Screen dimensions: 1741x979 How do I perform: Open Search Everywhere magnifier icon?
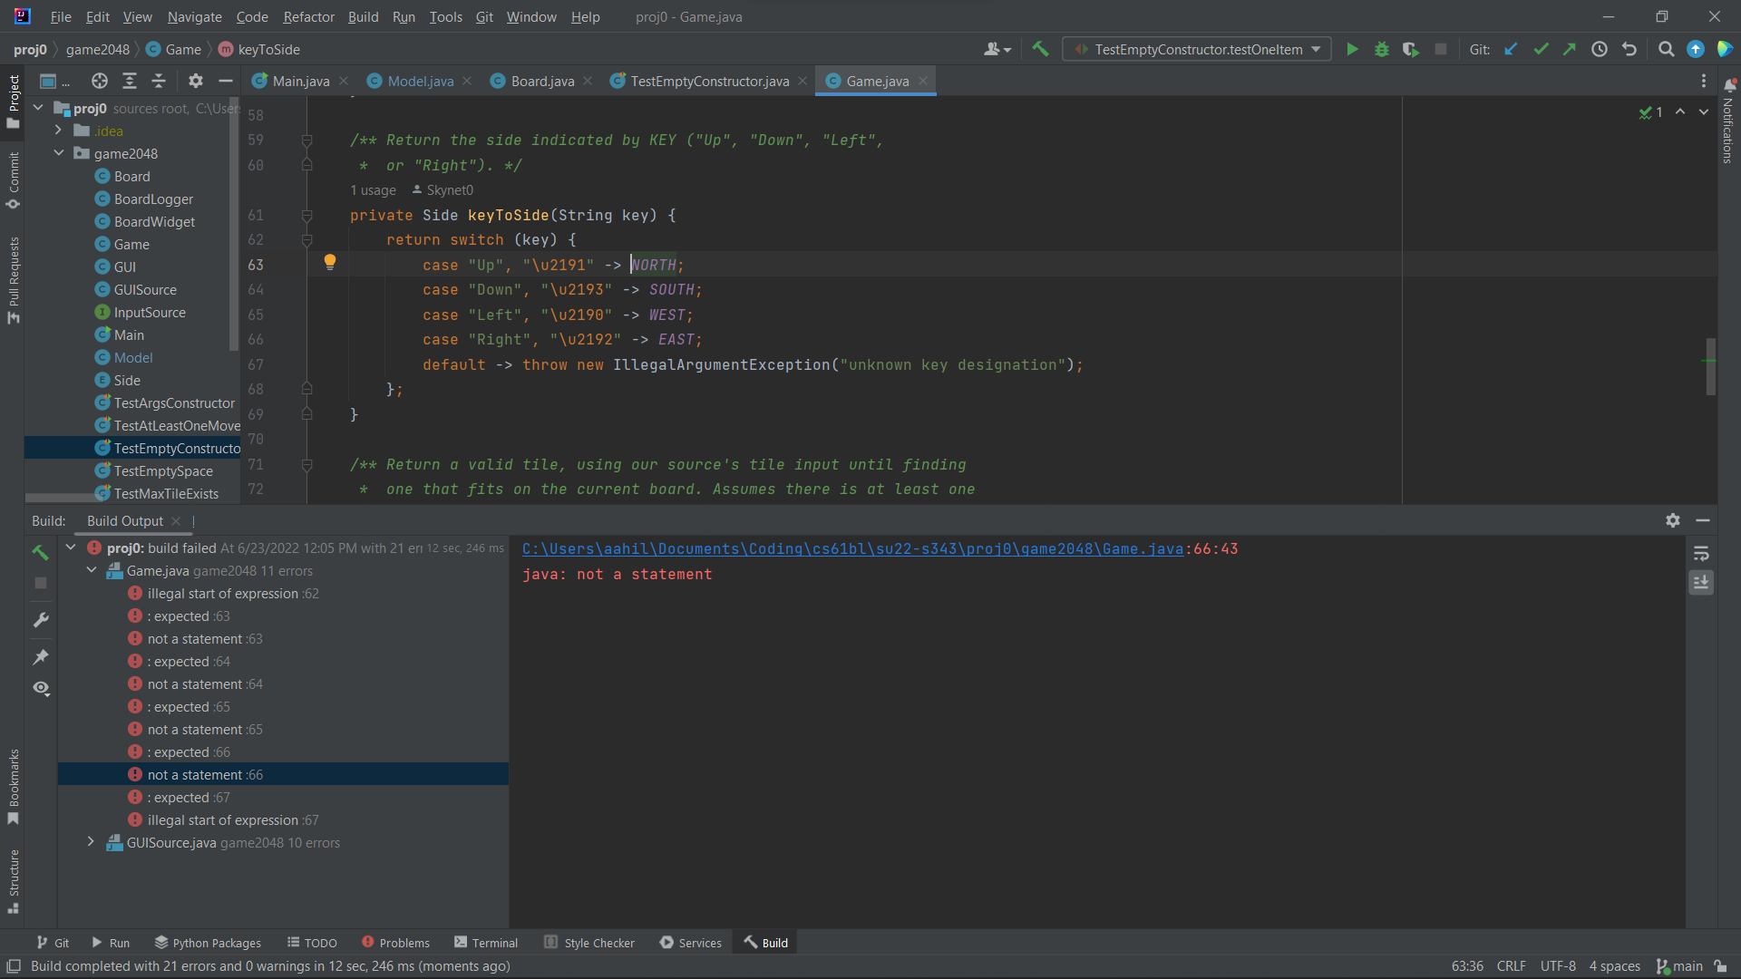pyautogui.click(x=1666, y=49)
